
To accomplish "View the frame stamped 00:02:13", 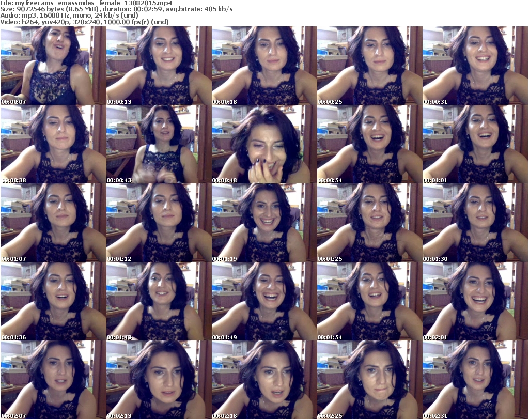I will (159, 380).
